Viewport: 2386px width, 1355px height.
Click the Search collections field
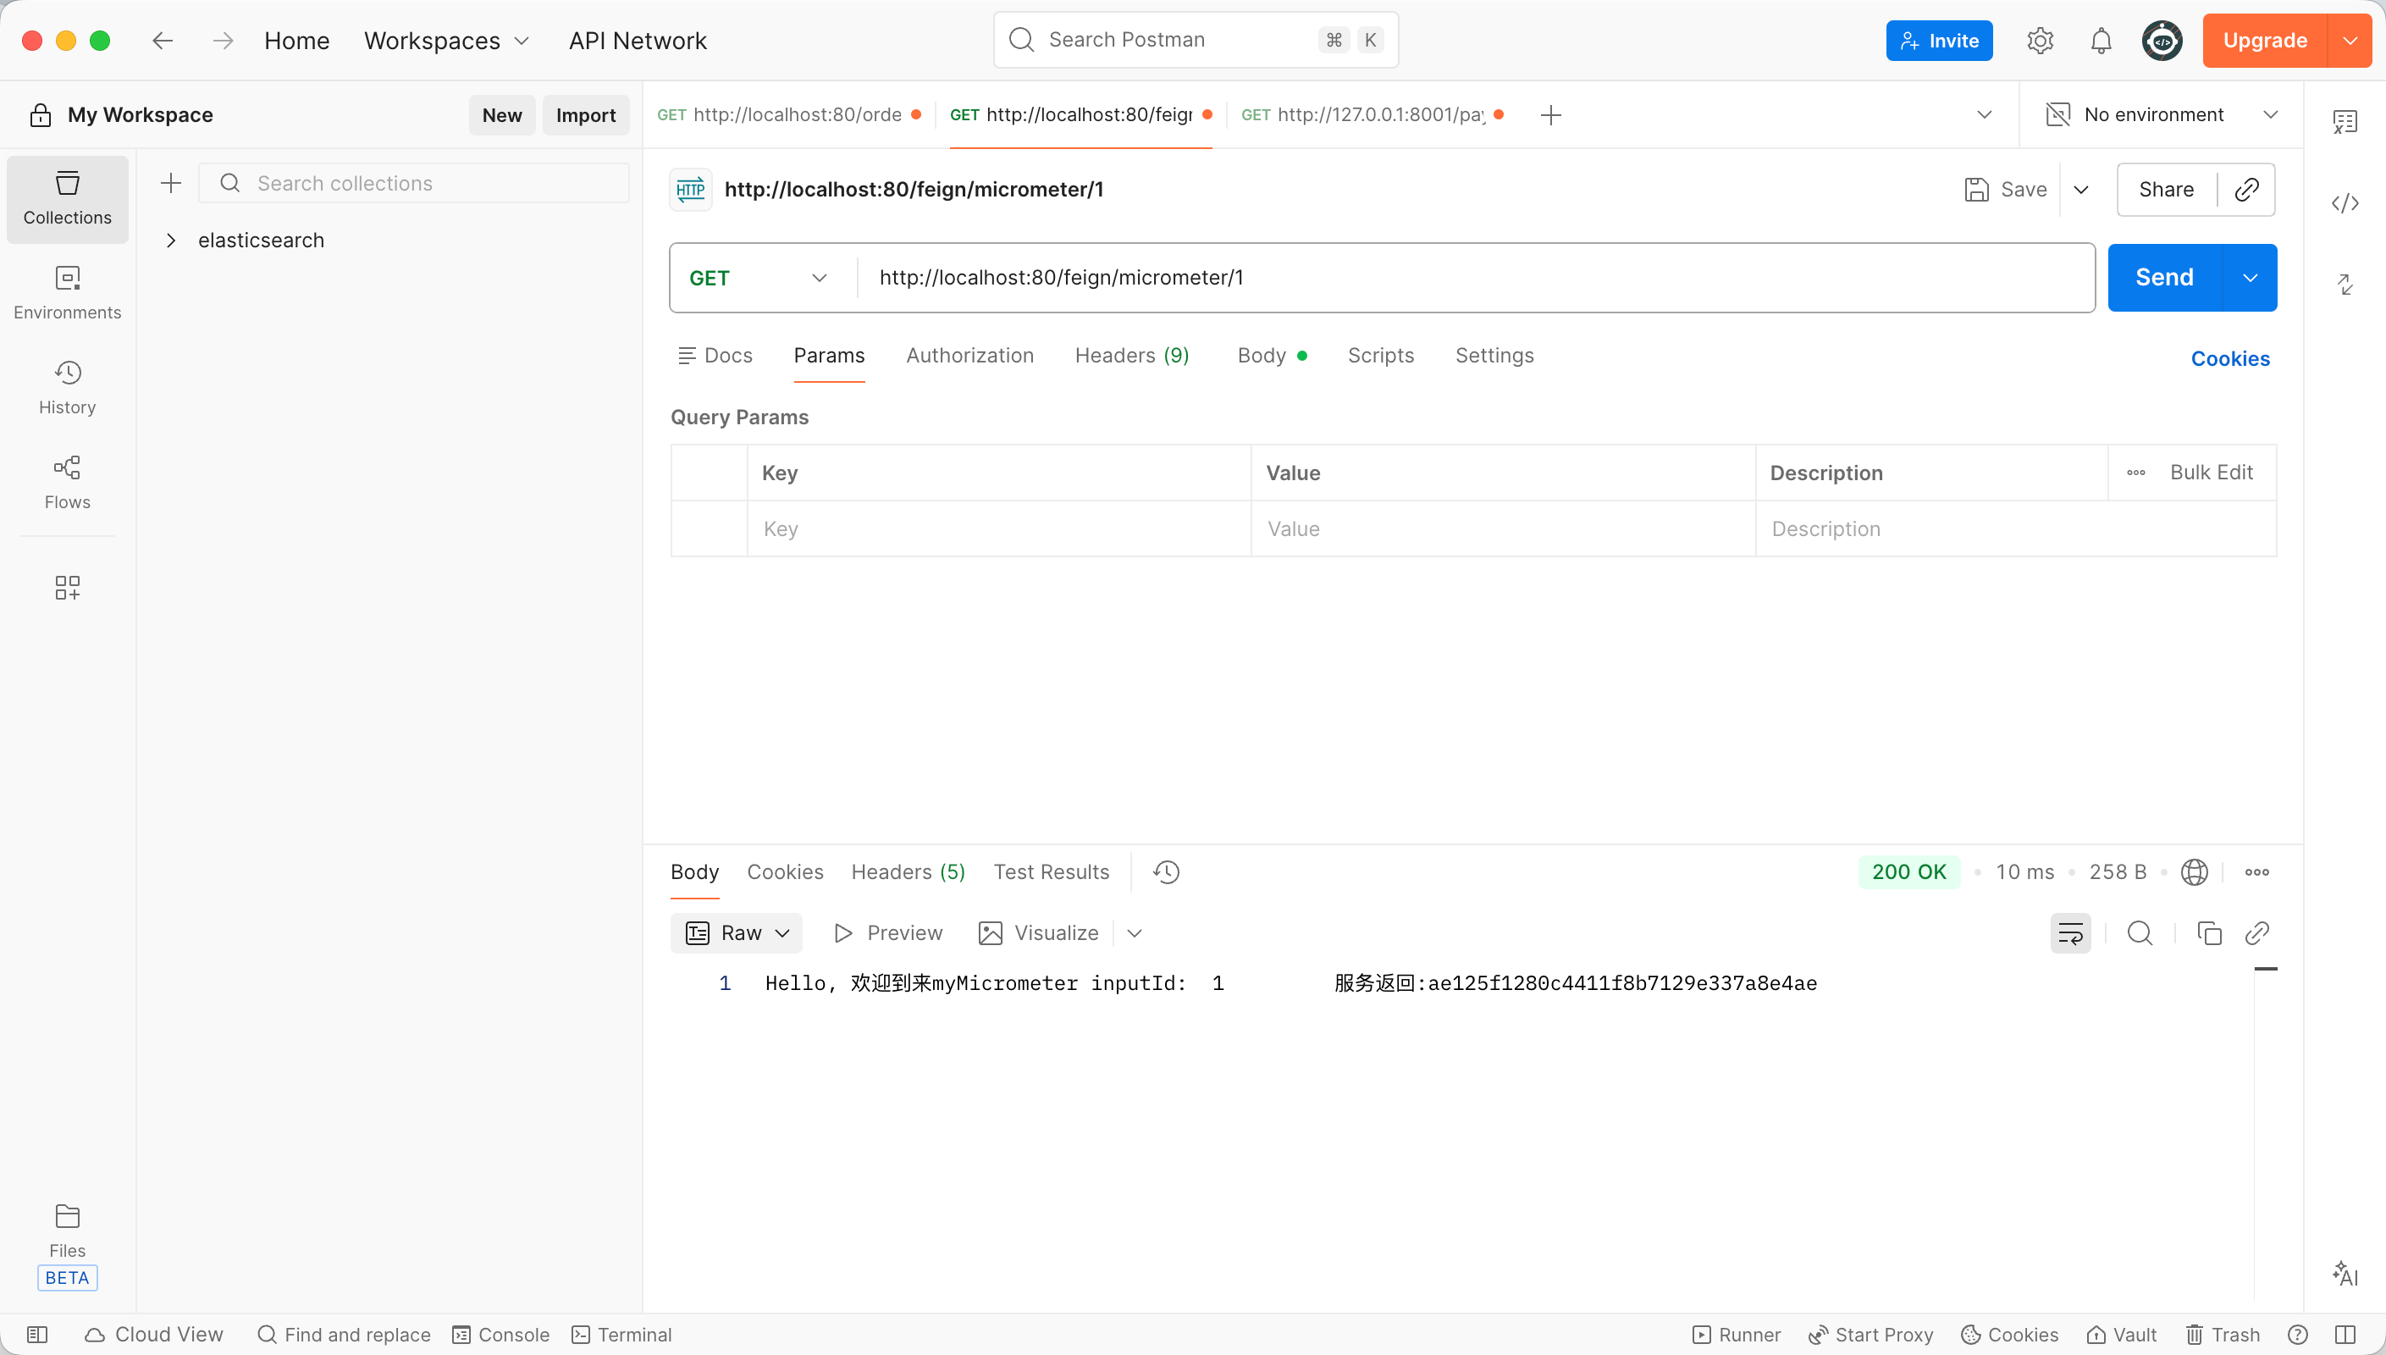414,183
